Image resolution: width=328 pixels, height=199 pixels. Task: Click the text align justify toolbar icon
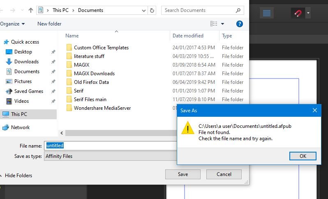266,13
